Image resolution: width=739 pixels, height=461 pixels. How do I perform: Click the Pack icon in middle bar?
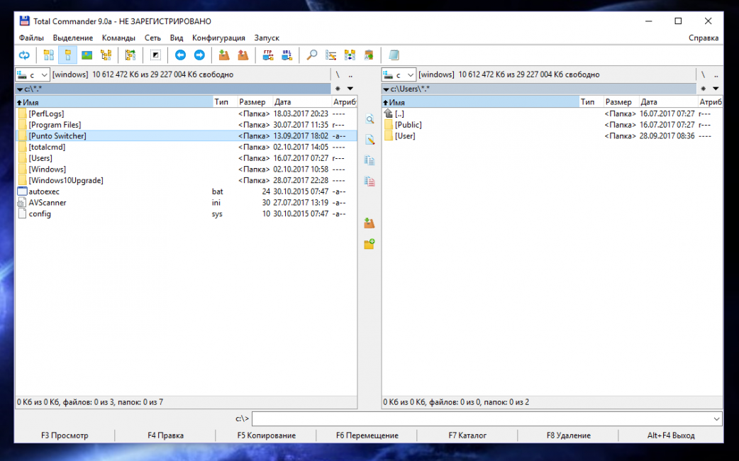pyautogui.click(x=369, y=223)
